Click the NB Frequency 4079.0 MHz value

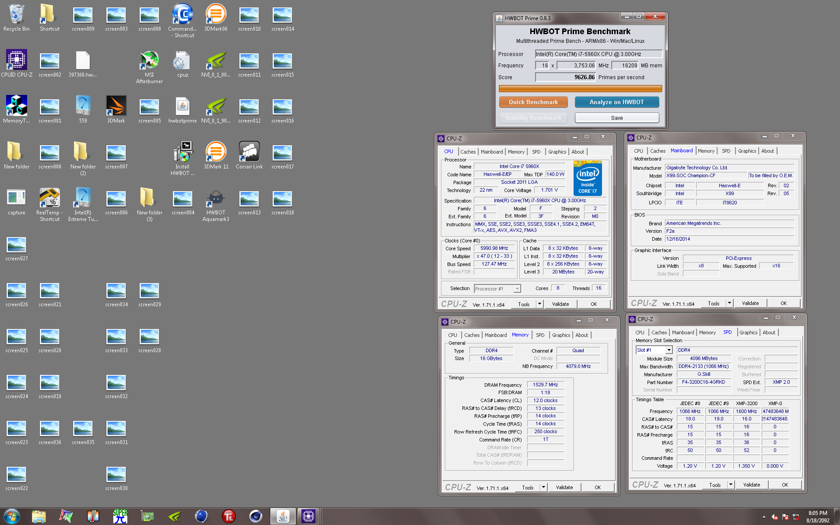(x=578, y=366)
